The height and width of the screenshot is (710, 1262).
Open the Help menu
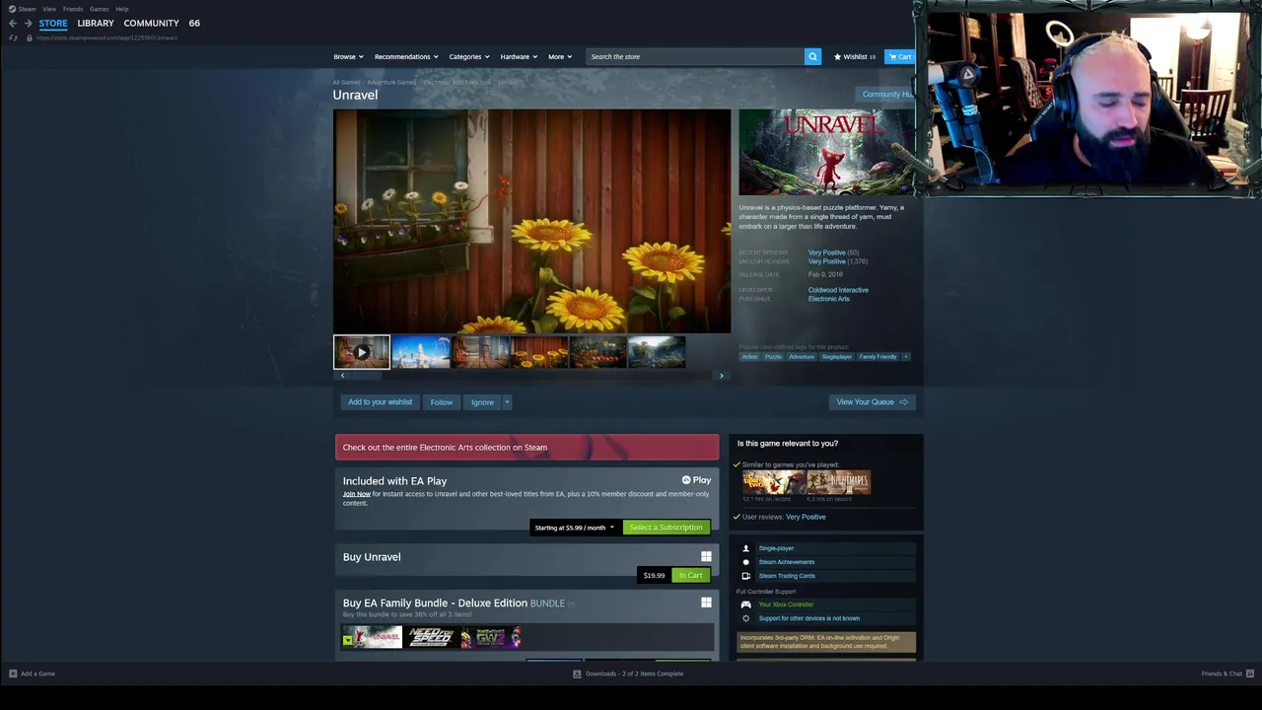click(x=122, y=9)
